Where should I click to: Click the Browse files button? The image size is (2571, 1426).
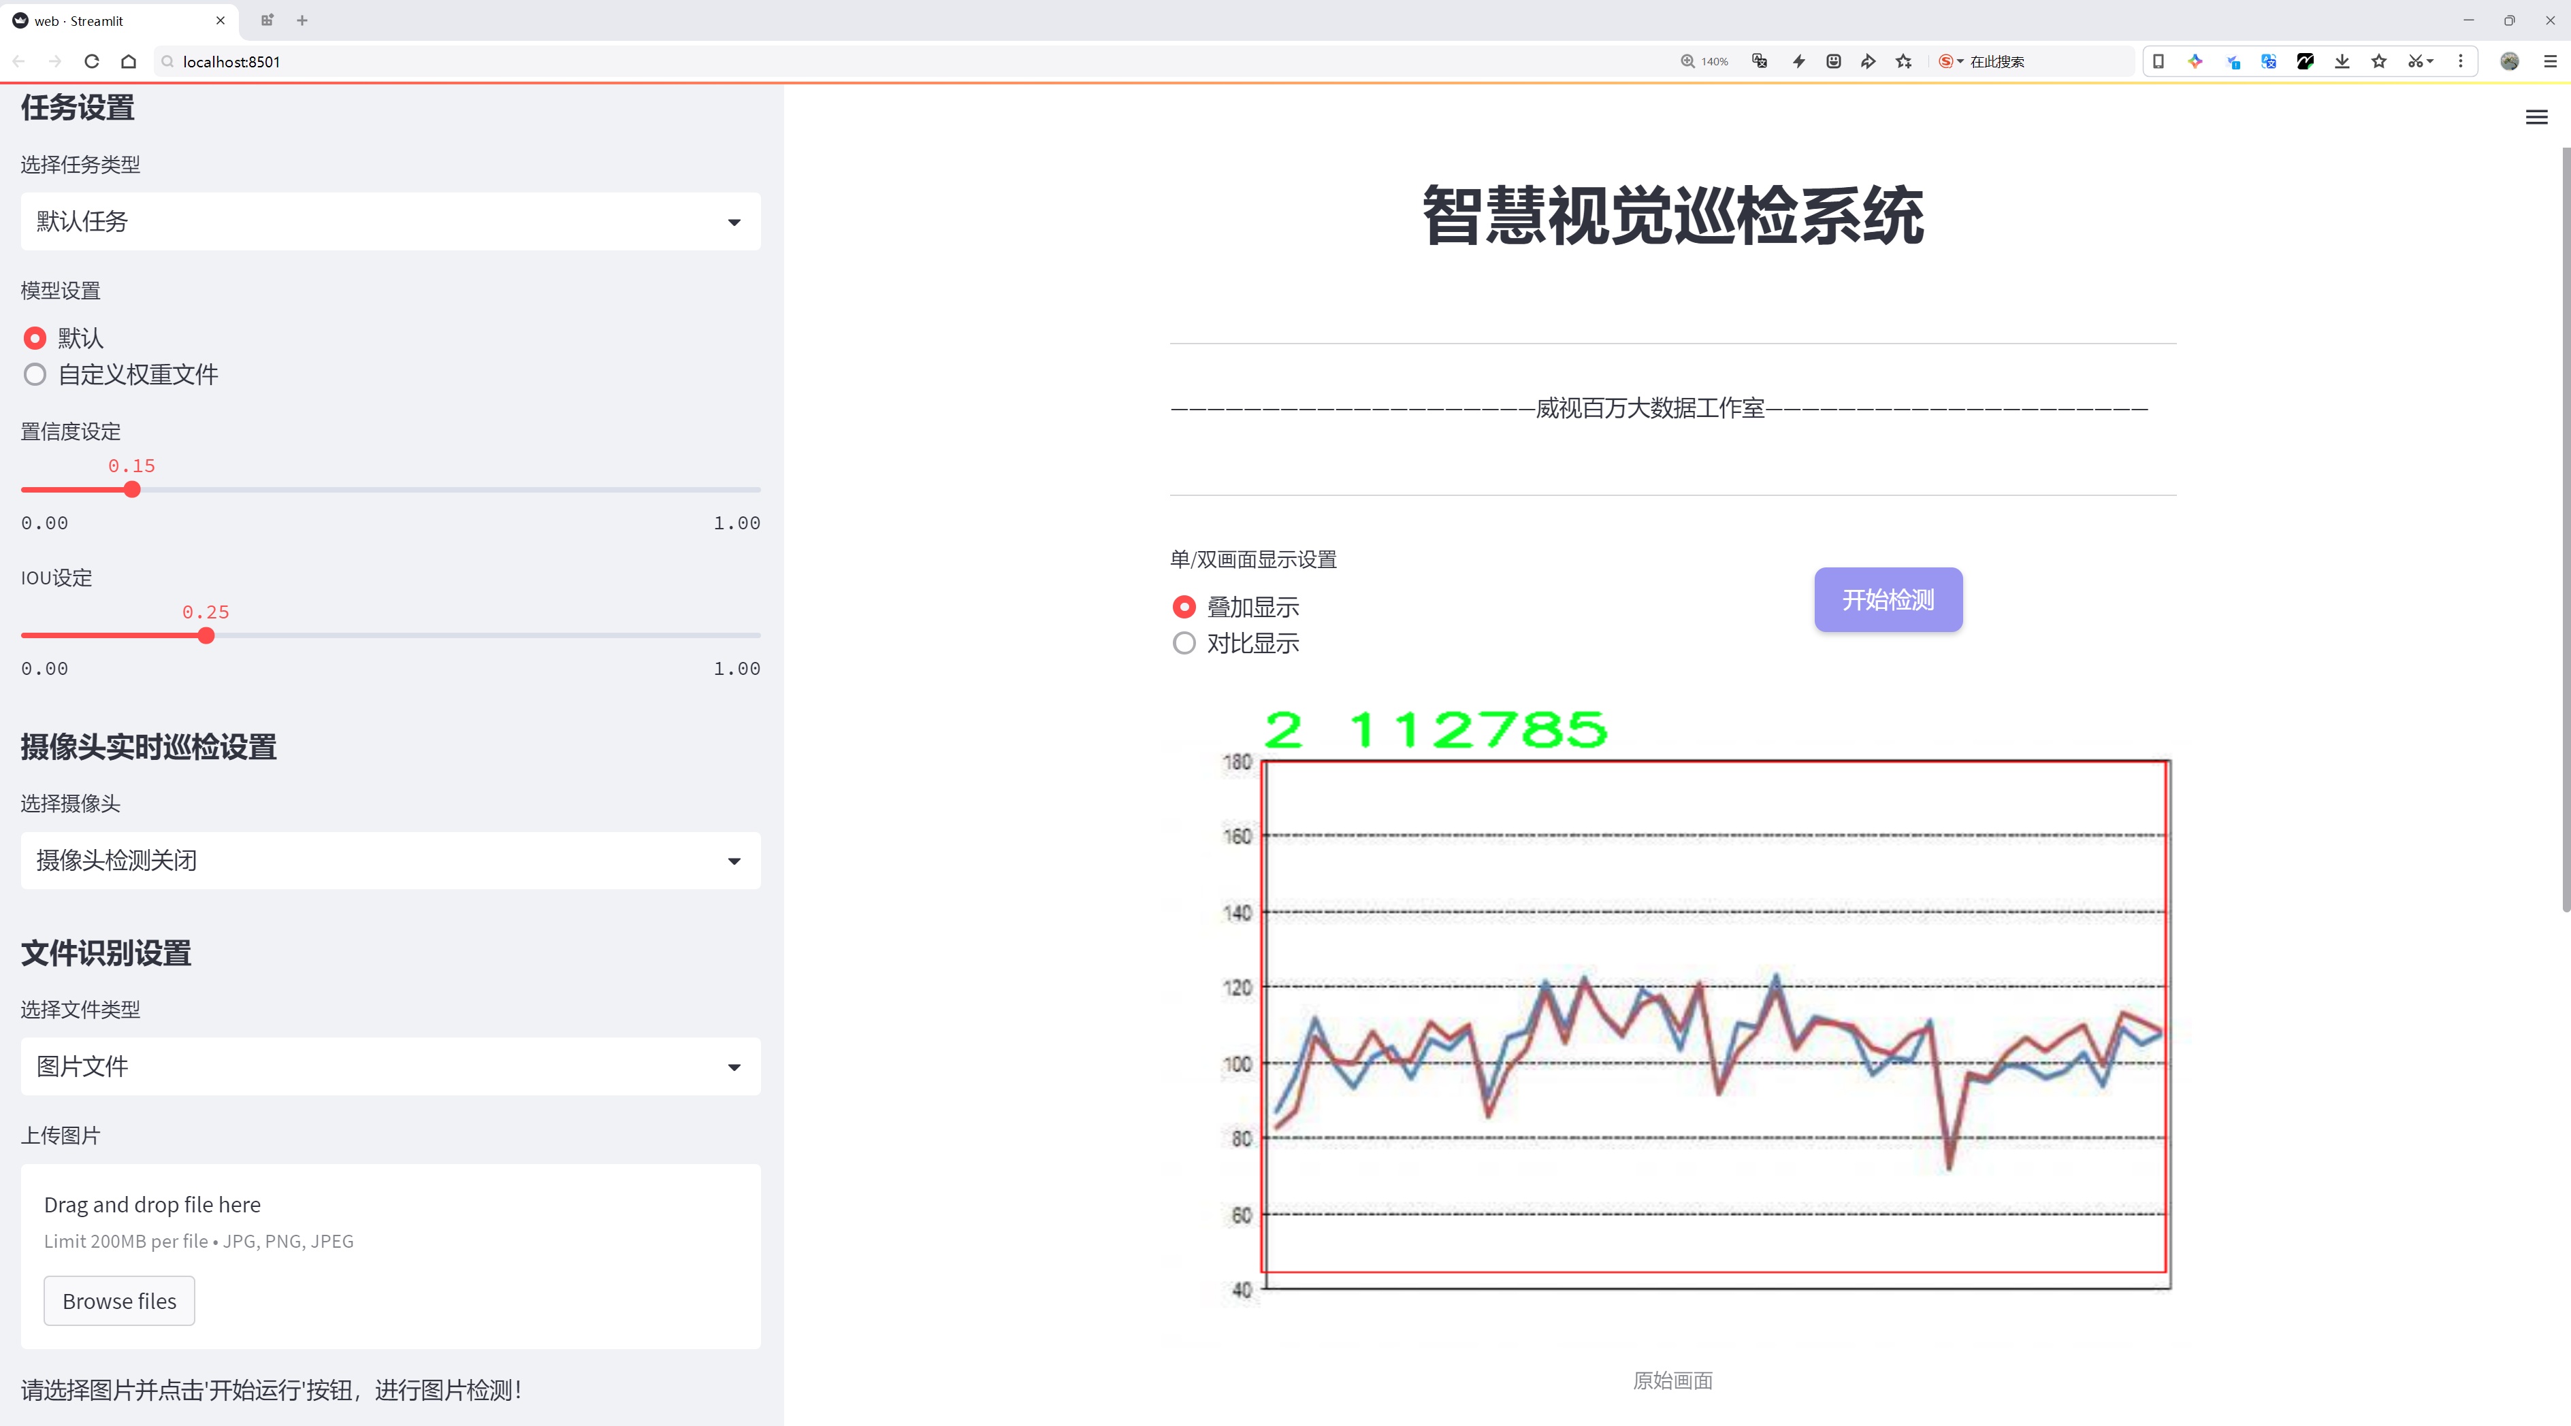pos(118,1300)
